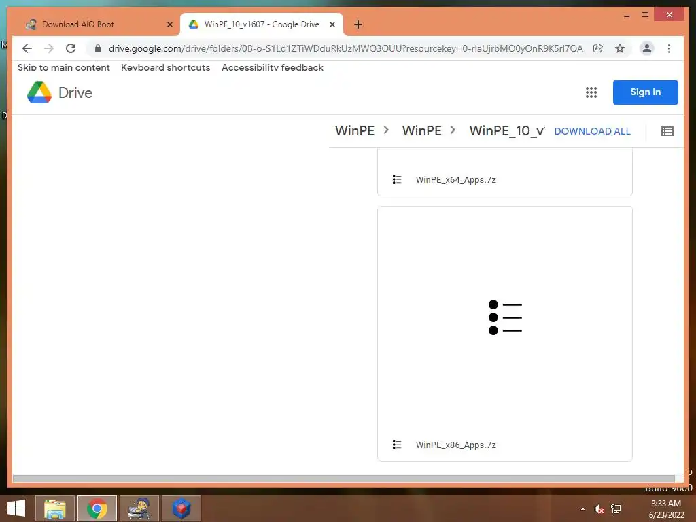696x522 pixels.
Task: Show hidden system tray icons
Action: point(582,509)
